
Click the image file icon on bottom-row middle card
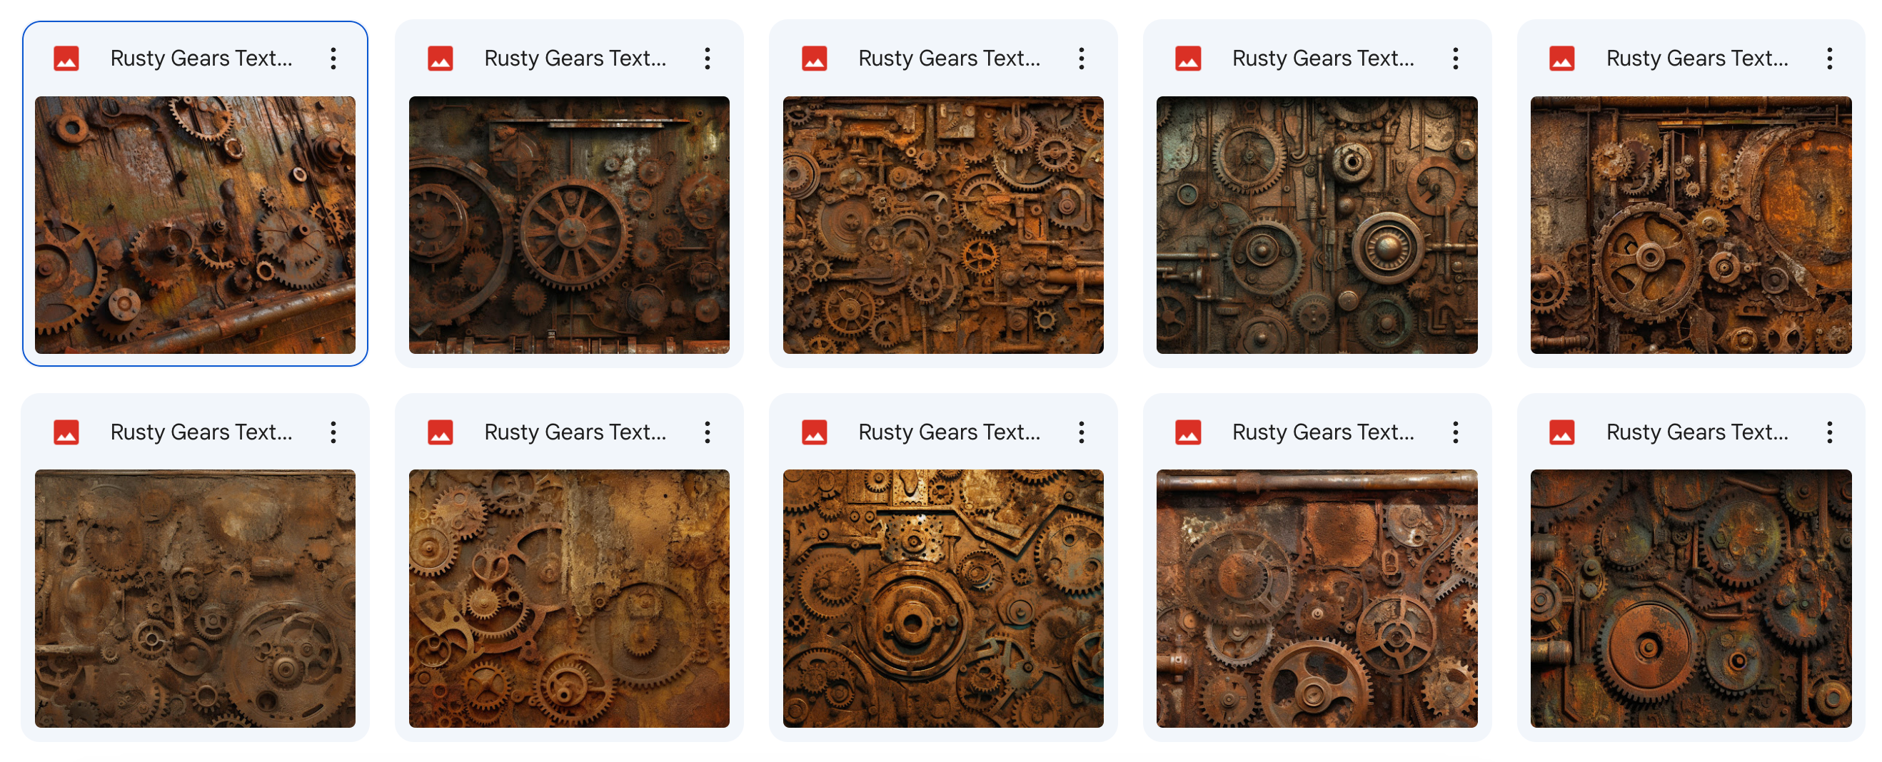pos(815,432)
